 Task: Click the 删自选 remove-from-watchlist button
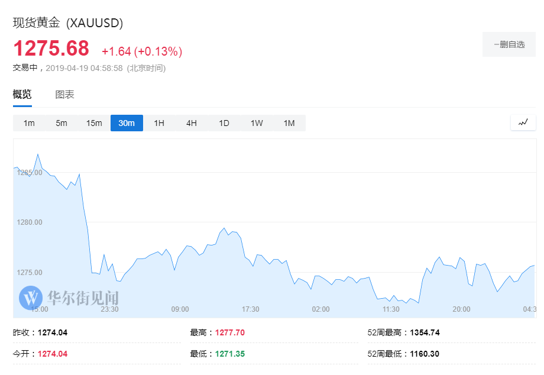[509, 44]
